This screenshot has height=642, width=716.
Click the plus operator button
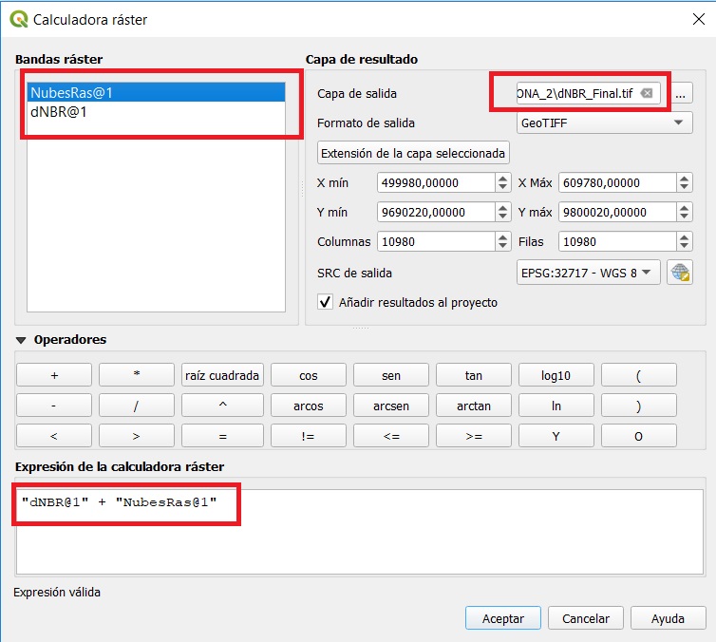click(54, 375)
